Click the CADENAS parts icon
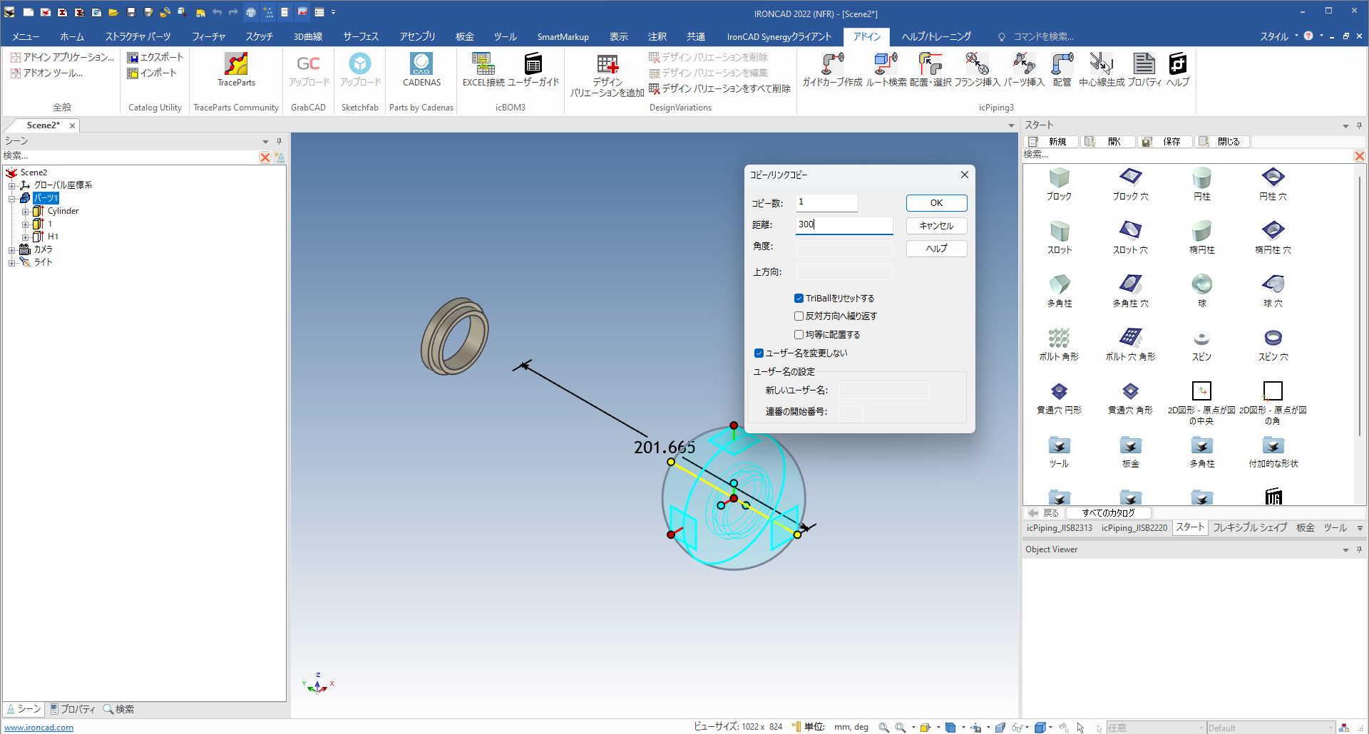Image resolution: width=1369 pixels, height=734 pixels. click(x=421, y=70)
